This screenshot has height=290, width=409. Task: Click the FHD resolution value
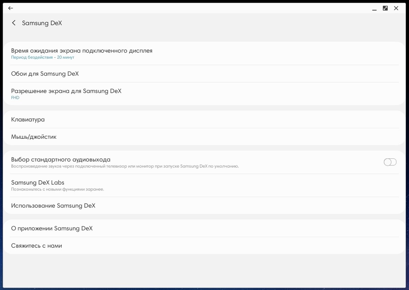click(x=15, y=98)
